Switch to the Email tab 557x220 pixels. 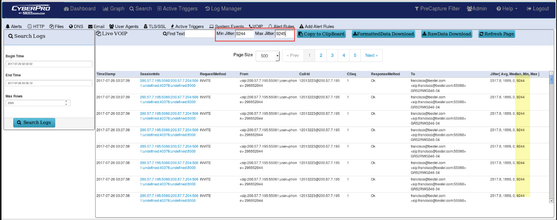tap(96, 26)
